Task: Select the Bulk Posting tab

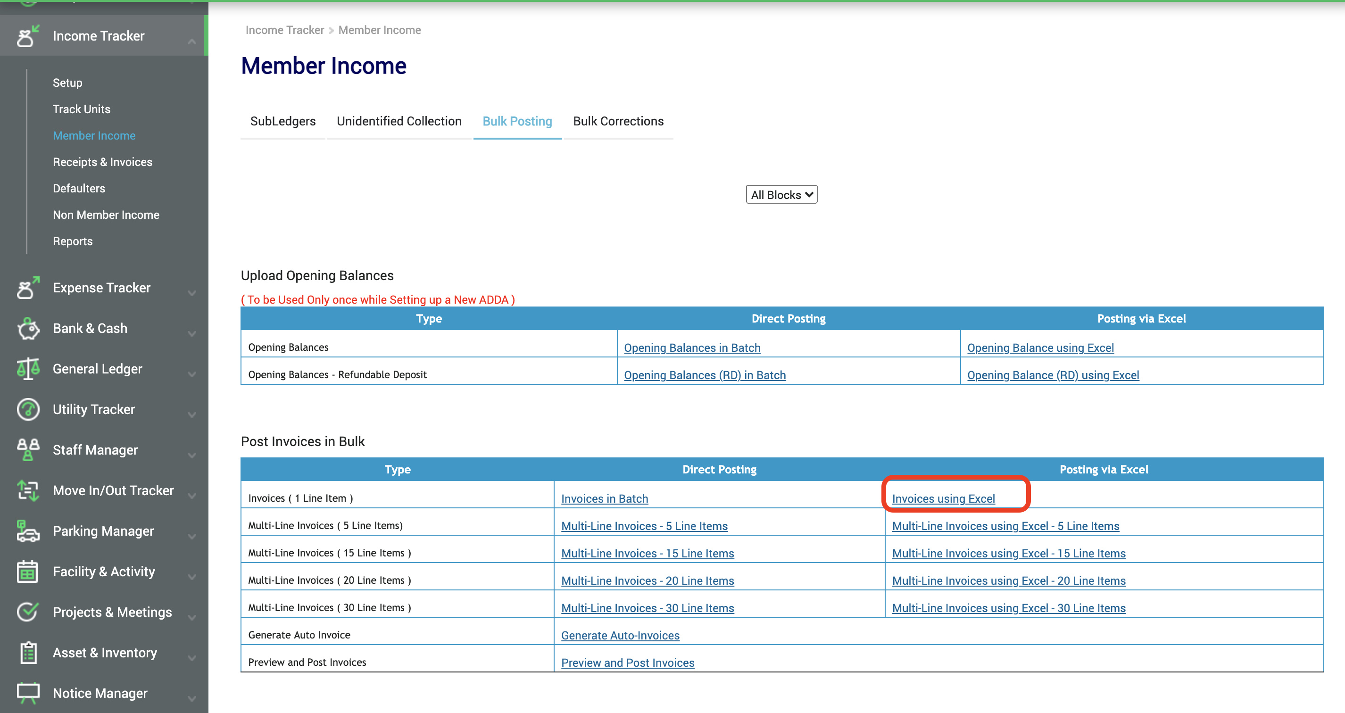Action: (517, 121)
